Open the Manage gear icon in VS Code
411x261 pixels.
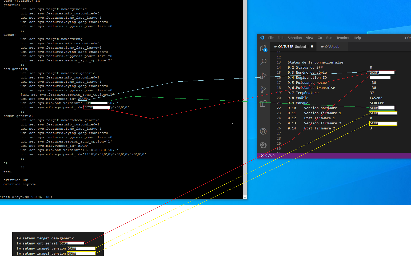coord(263,145)
